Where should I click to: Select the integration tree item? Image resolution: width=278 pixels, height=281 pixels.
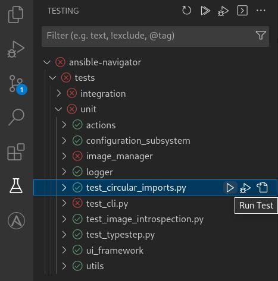pyautogui.click(x=155, y=93)
